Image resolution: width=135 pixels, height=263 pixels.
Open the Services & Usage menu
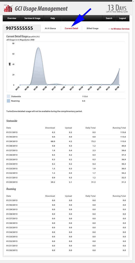pos(32,18)
